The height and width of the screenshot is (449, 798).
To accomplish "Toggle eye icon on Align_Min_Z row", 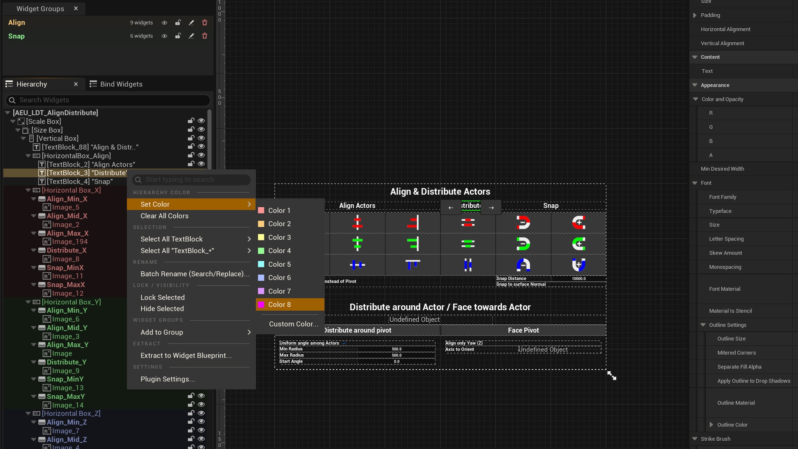I will point(201,422).
